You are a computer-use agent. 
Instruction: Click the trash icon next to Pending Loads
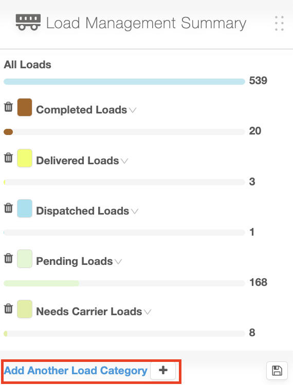coord(8,258)
